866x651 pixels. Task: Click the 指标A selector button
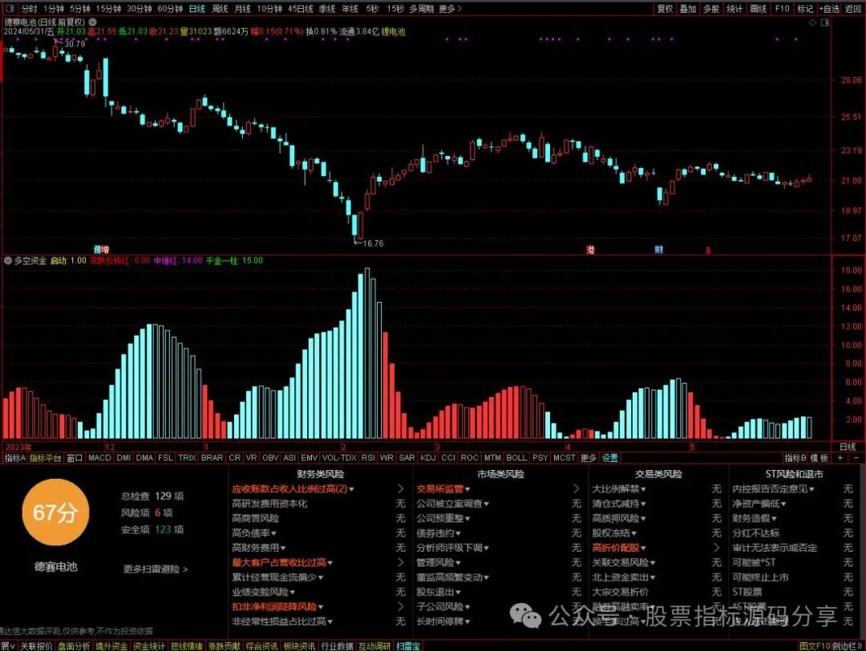pos(15,458)
